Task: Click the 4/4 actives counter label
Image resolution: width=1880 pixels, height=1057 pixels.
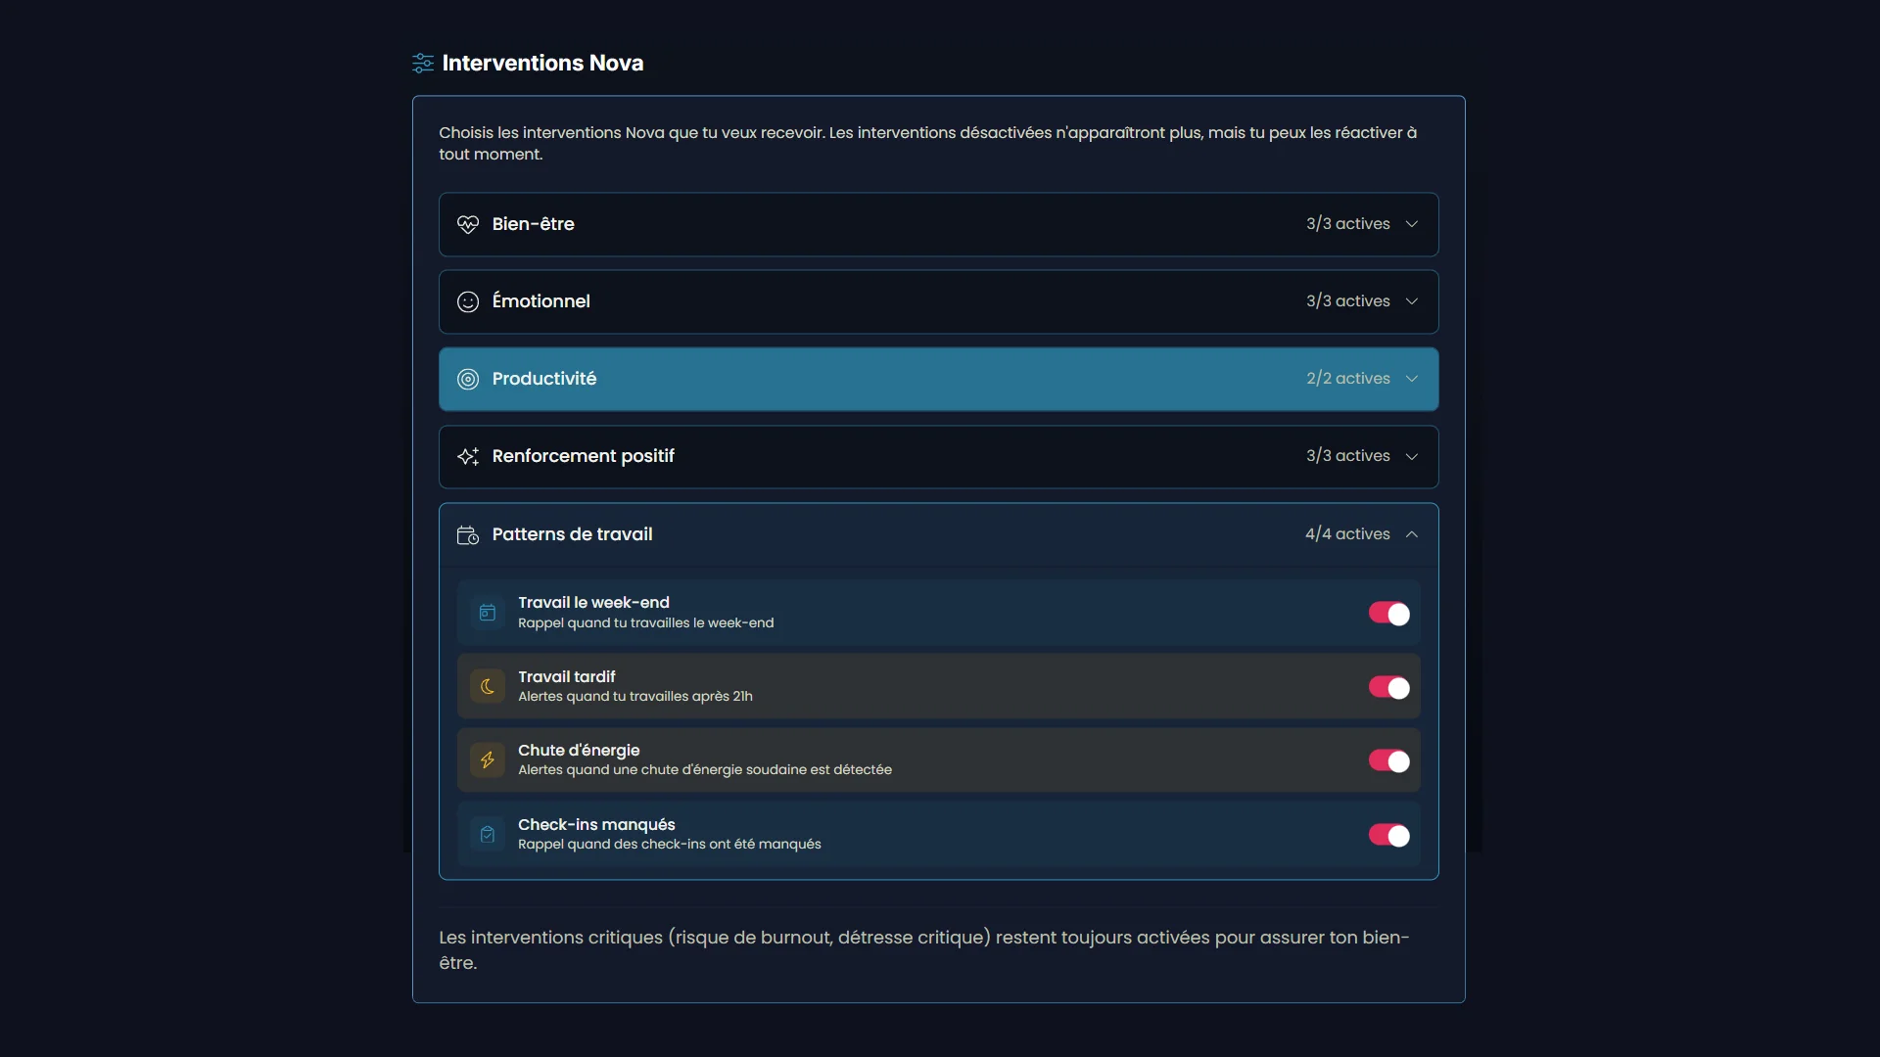Action: pyautogui.click(x=1346, y=534)
